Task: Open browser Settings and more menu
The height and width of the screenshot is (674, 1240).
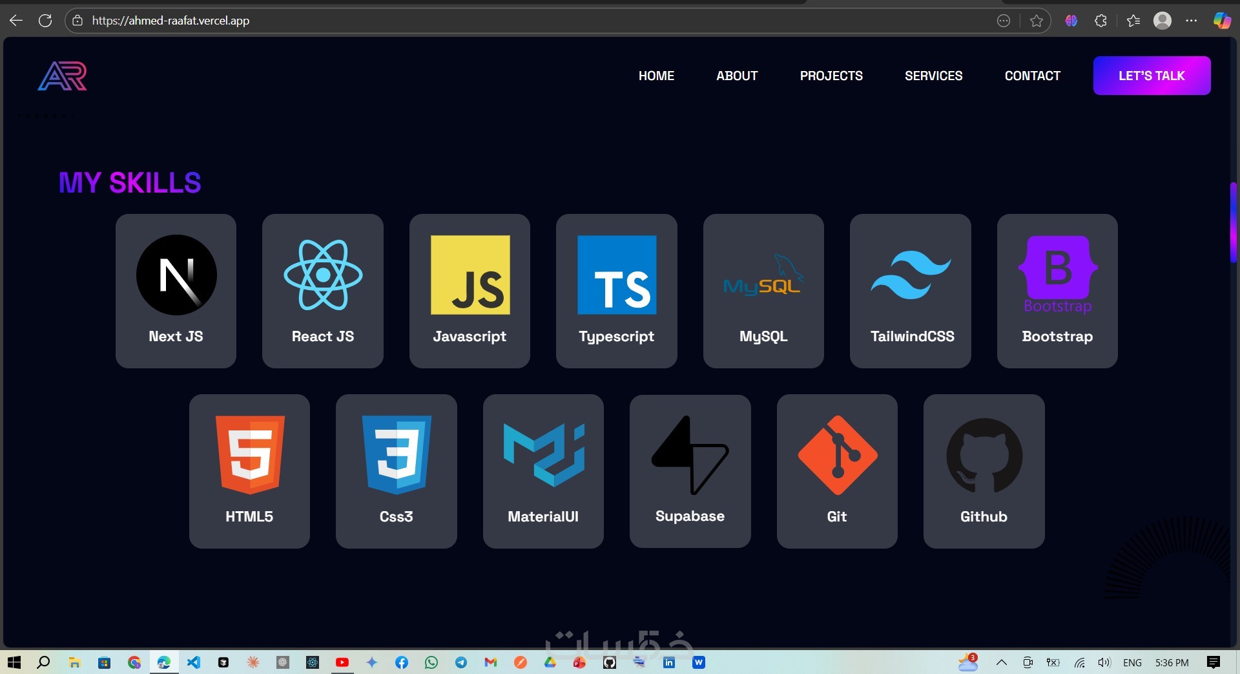Action: click(1192, 21)
